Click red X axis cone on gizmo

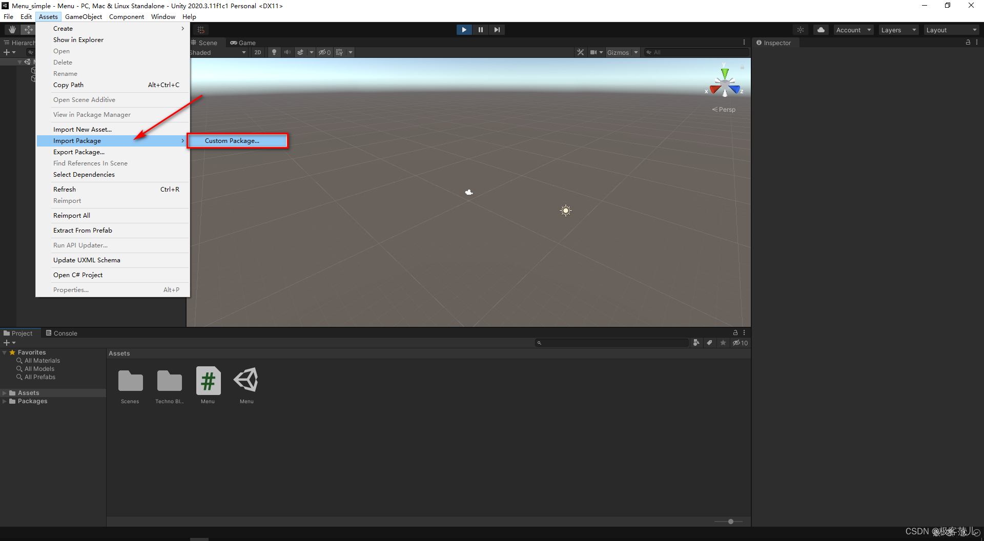(x=715, y=90)
